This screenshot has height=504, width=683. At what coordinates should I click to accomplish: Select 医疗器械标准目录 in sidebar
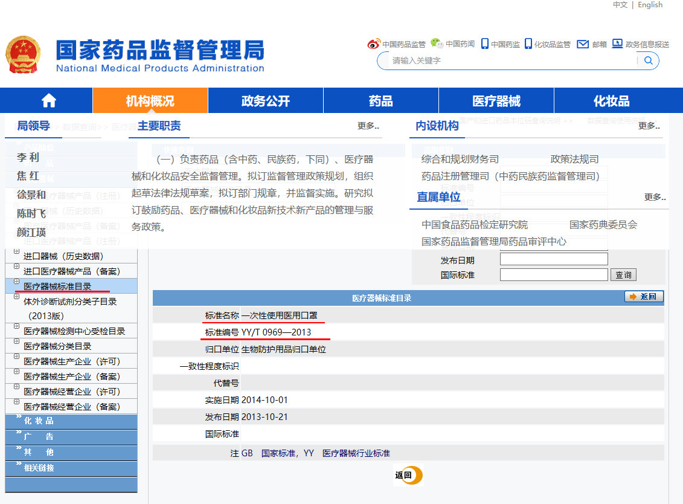[57, 286]
